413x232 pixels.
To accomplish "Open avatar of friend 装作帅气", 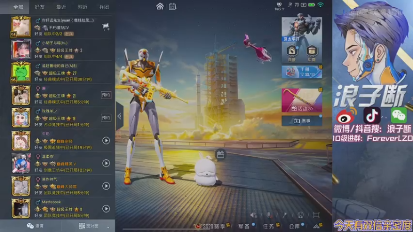I will [21, 186].
